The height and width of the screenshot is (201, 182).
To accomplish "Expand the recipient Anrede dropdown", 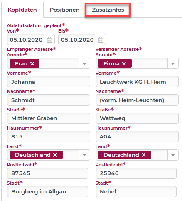I will pyautogui.click(x=84, y=63).
